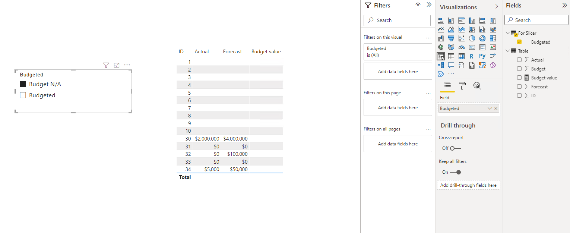The width and height of the screenshot is (570, 233).
Task: Select the stacked bar chart visual
Action: click(441, 21)
